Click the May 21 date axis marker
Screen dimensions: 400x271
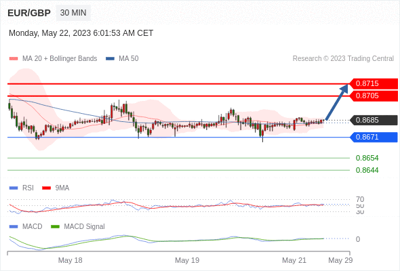coord(294,260)
